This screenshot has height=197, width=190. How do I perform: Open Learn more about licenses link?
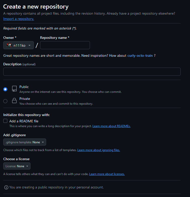point(107,174)
